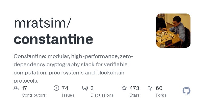Click the Issues circle-dot icon
The height and width of the screenshot is (102, 204).
(x=56, y=88)
